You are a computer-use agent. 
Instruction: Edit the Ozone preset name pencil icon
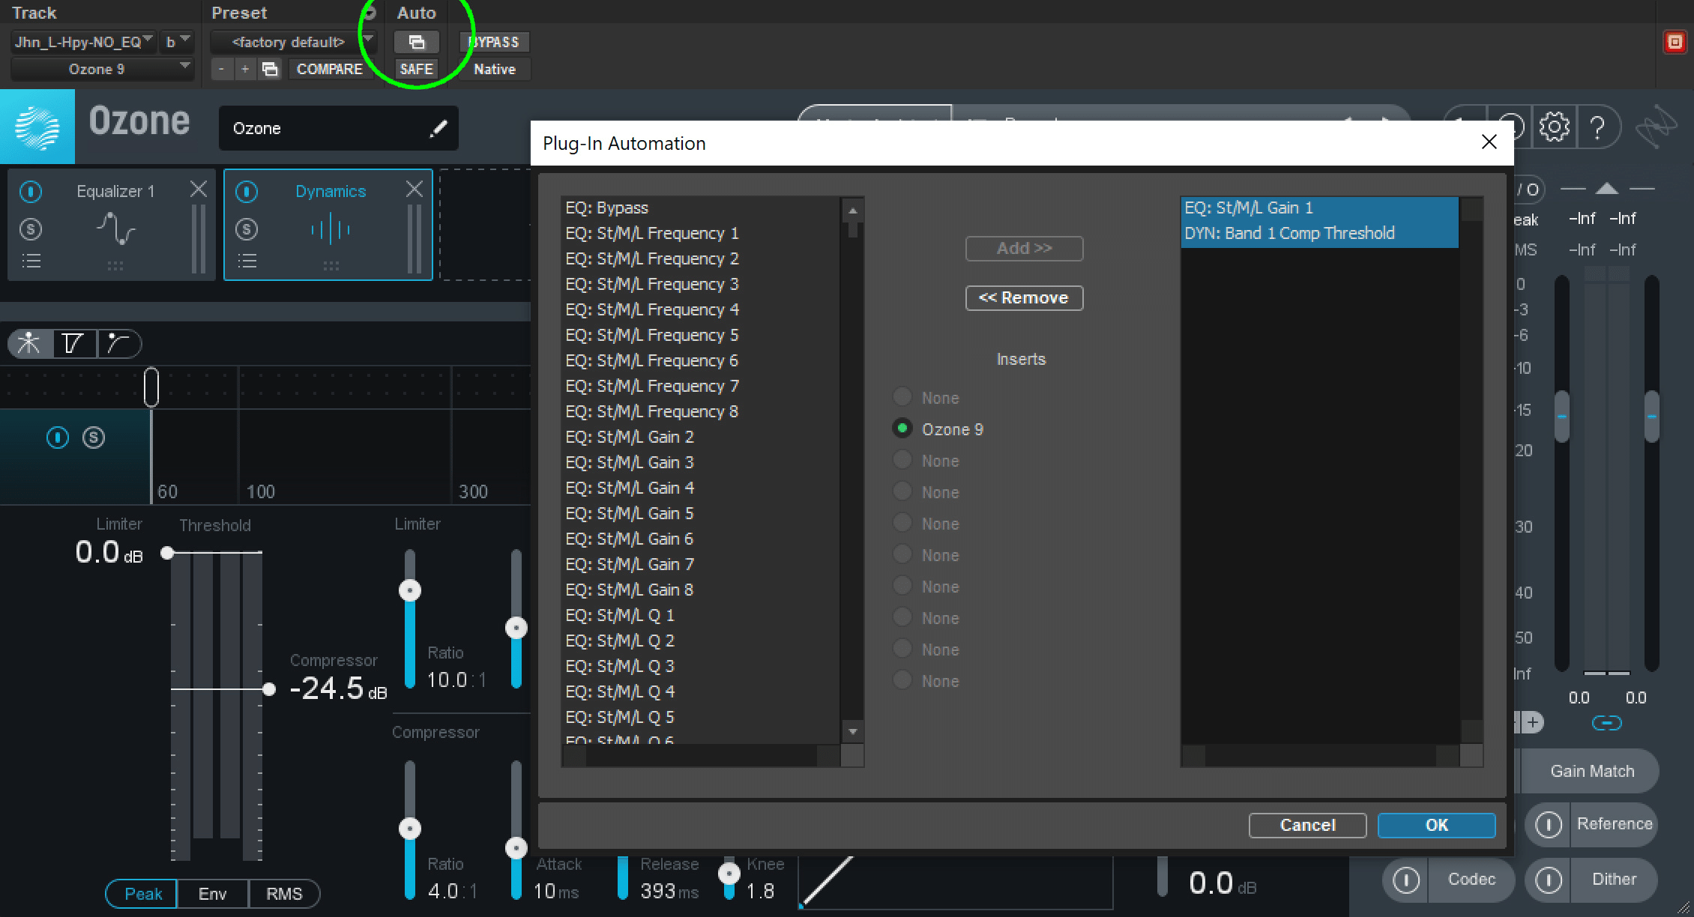click(x=438, y=129)
